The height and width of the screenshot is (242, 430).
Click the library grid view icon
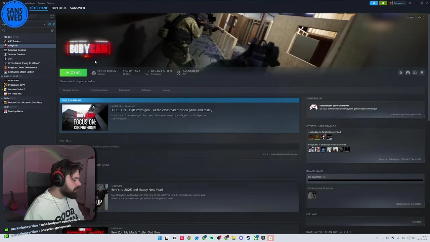tap(52, 16)
